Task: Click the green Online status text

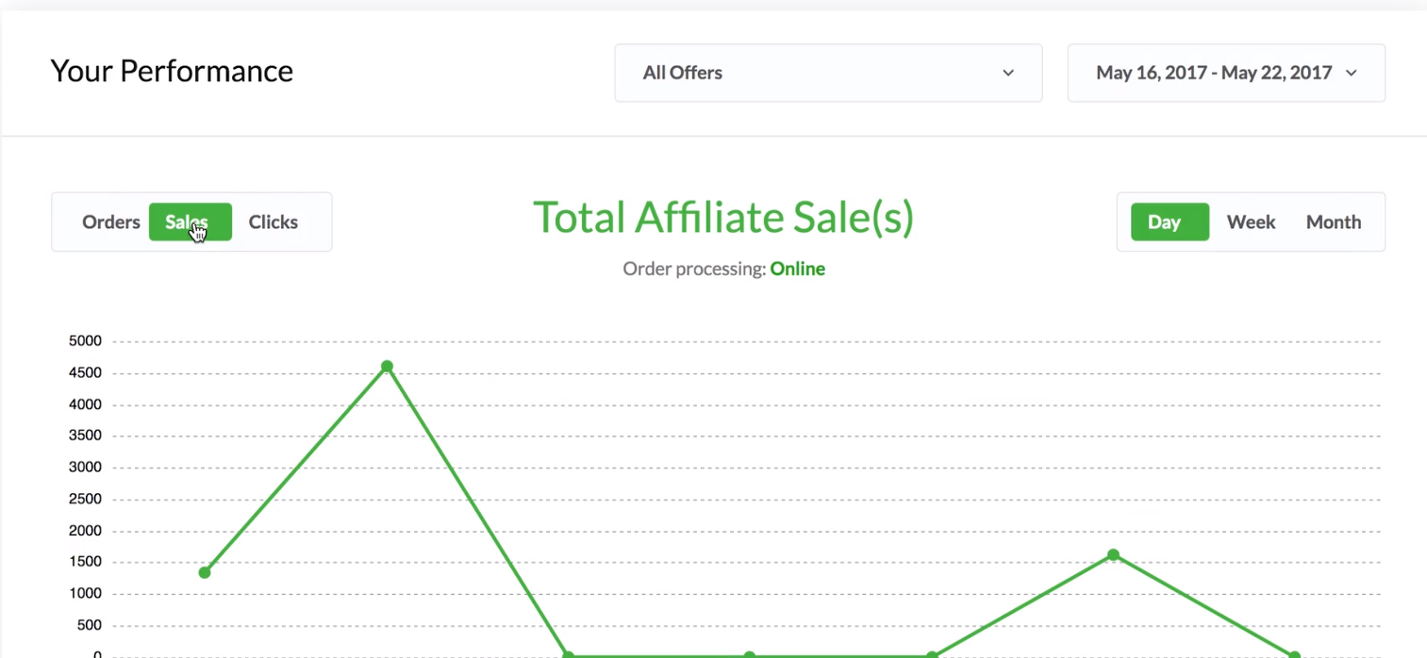Action: click(x=797, y=269)
